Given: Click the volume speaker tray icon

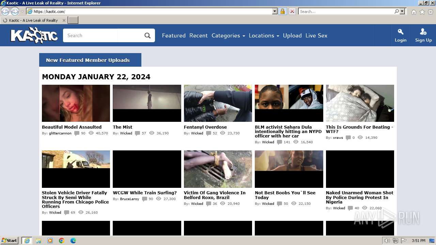Looking at the screenshot, I should (x=387, y=241).
